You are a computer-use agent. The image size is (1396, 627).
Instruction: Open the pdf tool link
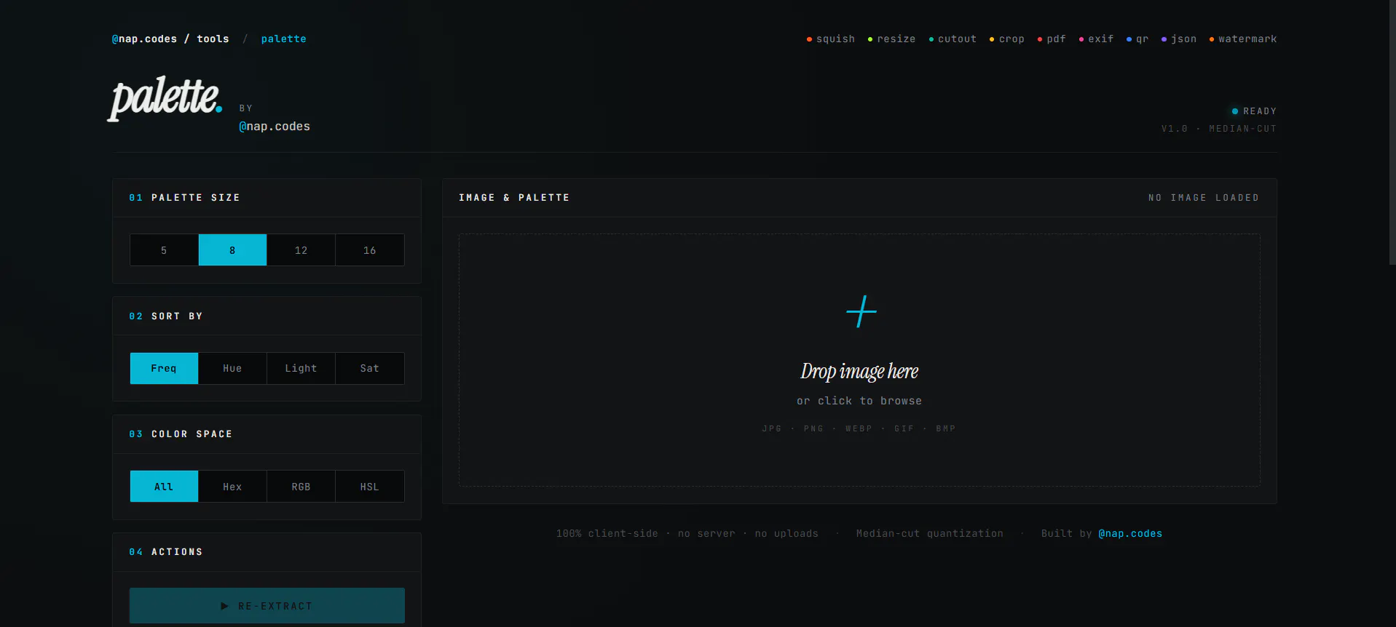coord(1052,39)
